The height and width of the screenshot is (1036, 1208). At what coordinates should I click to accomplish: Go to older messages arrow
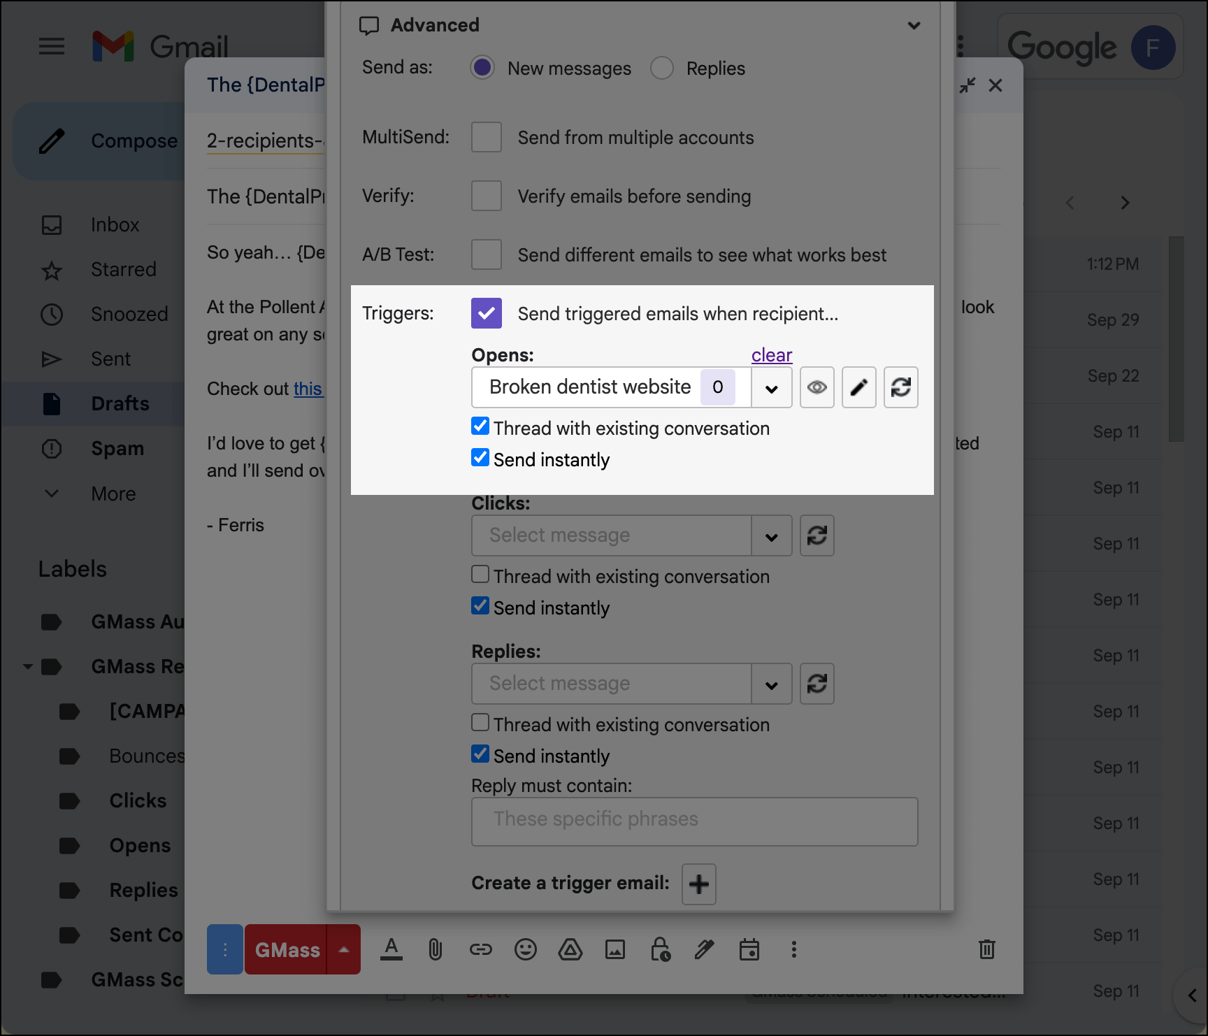coord(1125,203)
